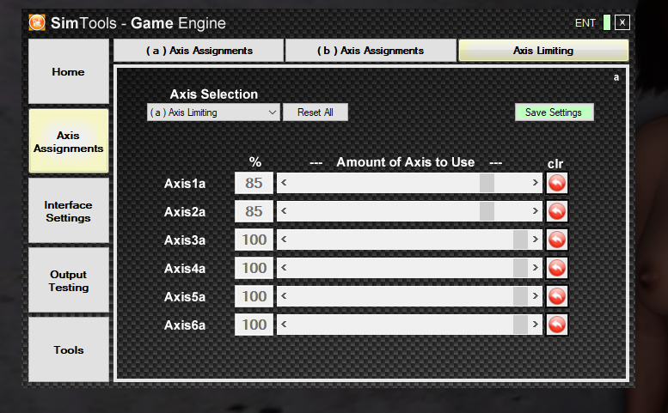
Task: Click the Axis2a slider thumb
Action: [x=487, y=211]
